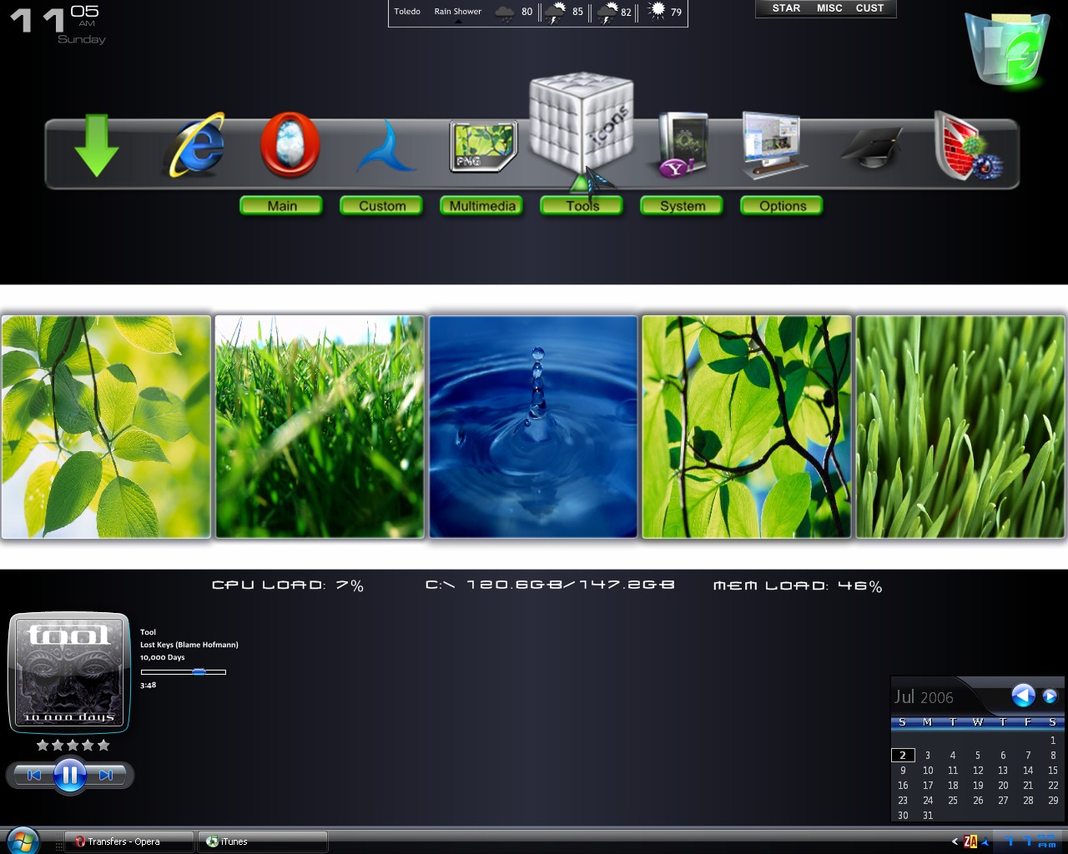
Task: Launch Internet Explorer from the dock
Action: [x=194, y=145]
